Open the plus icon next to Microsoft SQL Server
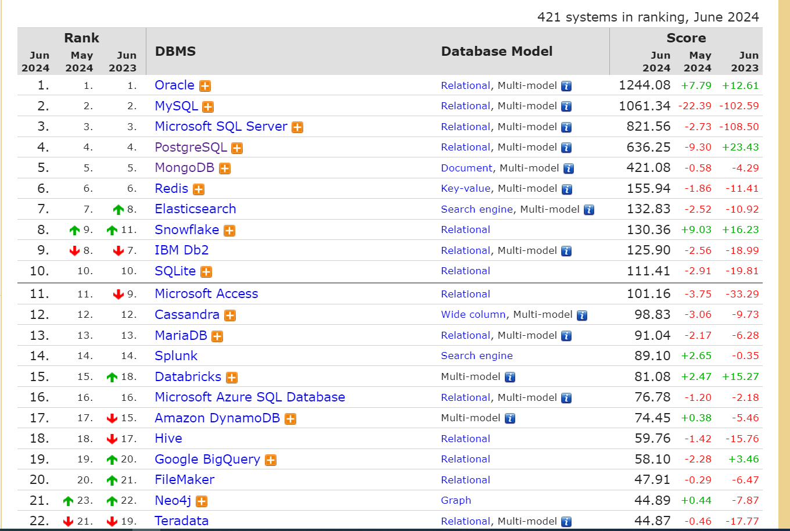790x531 pixels. point(297,127)
